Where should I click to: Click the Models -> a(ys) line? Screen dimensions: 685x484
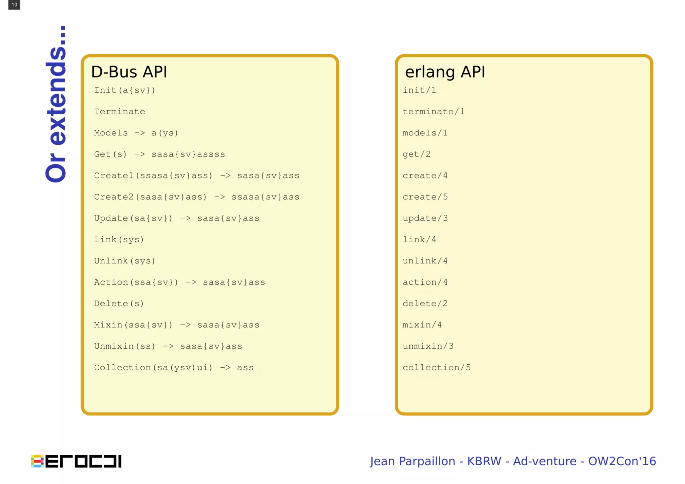click(136, 133)
